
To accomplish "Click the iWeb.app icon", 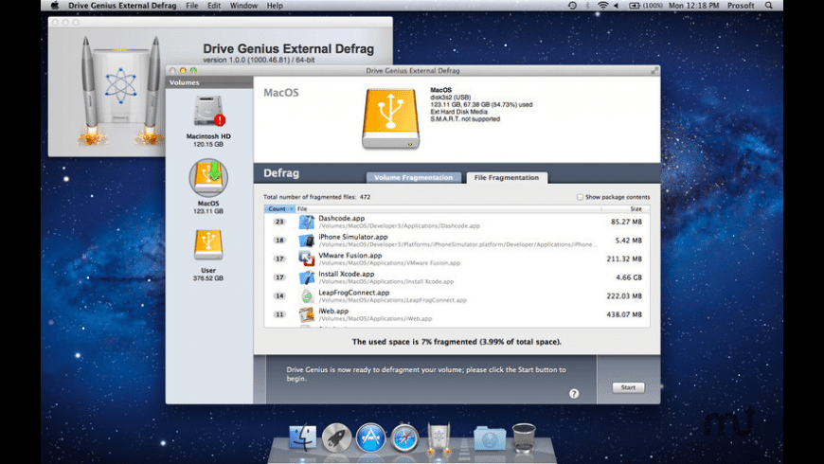I will pyautogui.click(x=307, y=314).
